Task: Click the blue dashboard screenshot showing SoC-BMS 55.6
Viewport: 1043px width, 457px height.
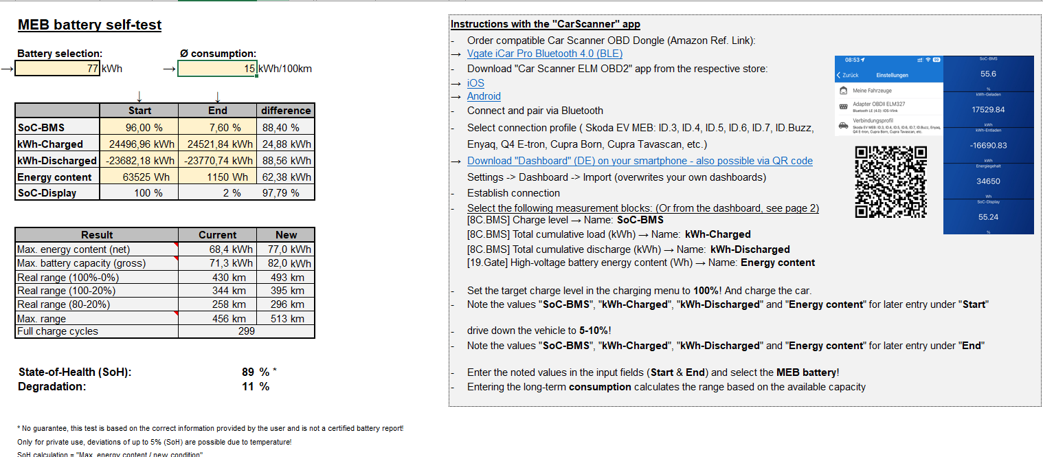Action: (x=989, y=145)
